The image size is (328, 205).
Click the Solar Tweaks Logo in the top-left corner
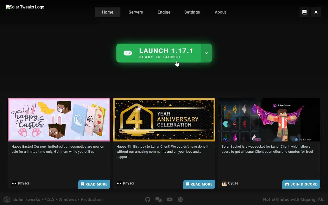(x=25, y=7)
